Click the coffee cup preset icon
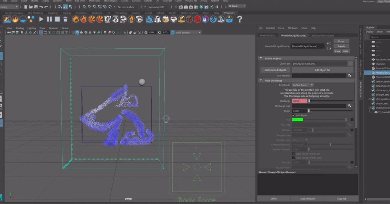 point(173,19)
